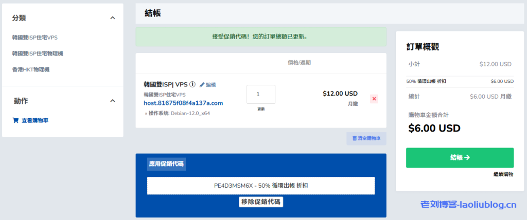This screenshot has width=527, height=220.
Task: Open the 查看購物車 link
Action: coord(35,120)
